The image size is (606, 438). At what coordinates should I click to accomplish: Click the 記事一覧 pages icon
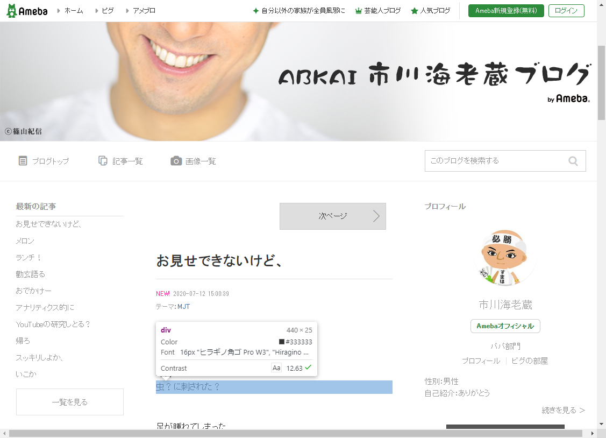(103, 161)
